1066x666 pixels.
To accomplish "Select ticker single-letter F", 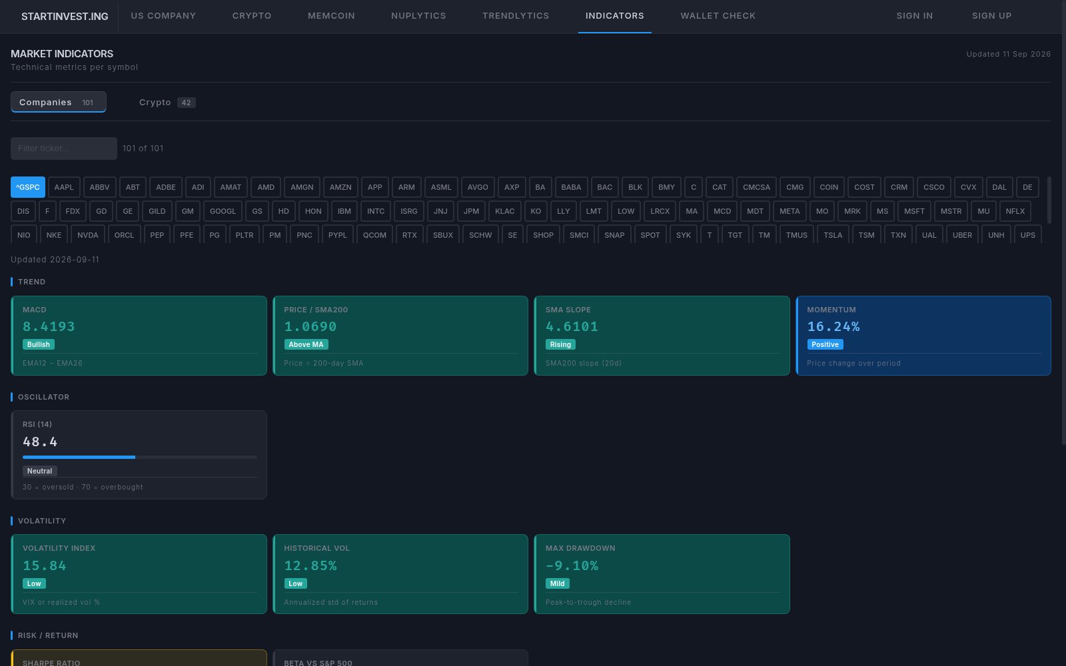I will [47, 211].
